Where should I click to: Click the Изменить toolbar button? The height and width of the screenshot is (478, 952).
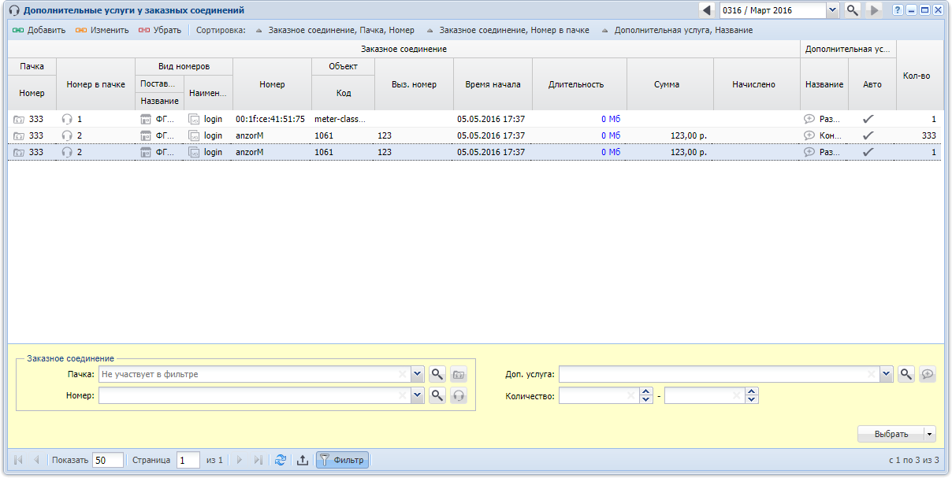coord(102,30)
